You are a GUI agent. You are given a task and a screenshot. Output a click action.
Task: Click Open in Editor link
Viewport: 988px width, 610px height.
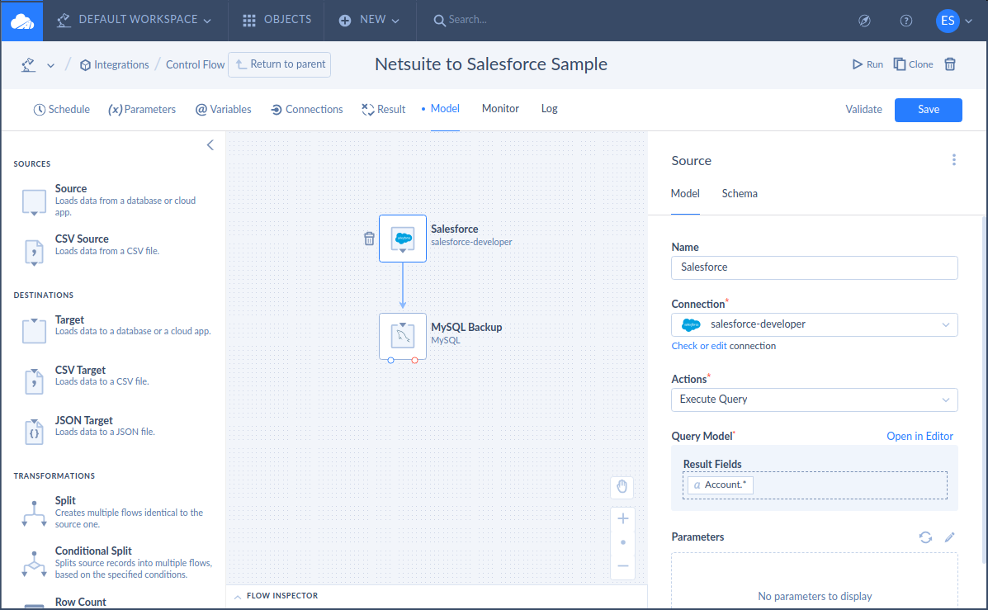(919, 436)
